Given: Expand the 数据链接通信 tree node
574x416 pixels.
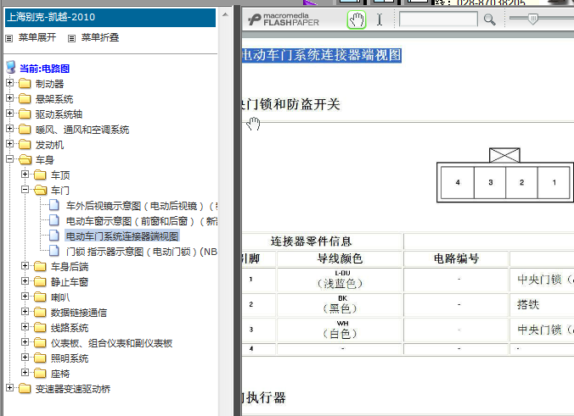Looking at the screenshot, I should tap(25, 312).
